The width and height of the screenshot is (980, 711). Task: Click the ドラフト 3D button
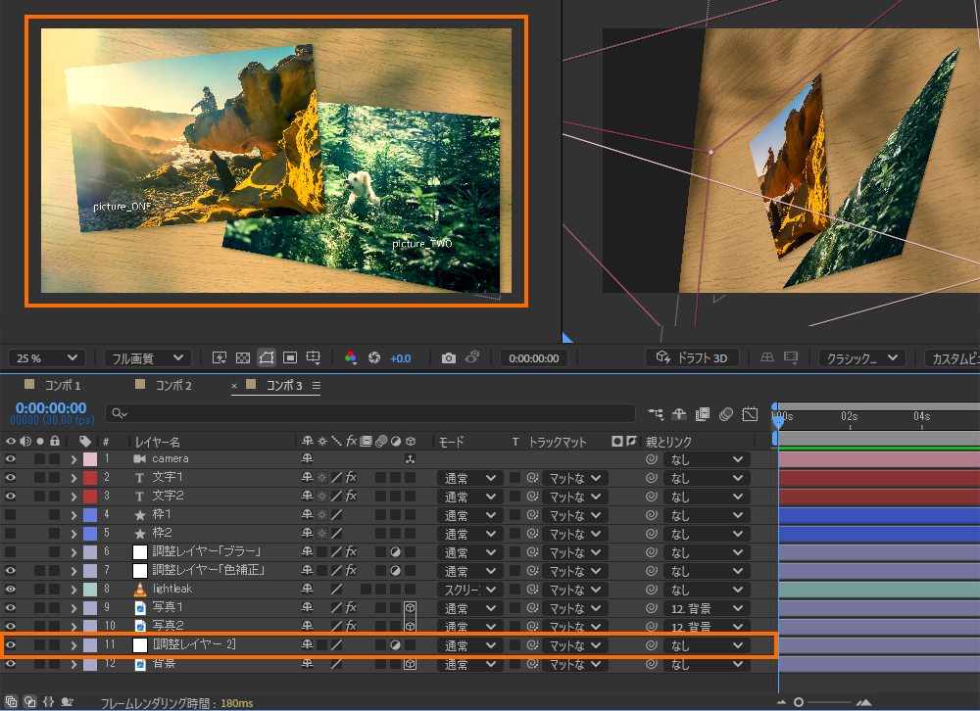coord(692,358)
